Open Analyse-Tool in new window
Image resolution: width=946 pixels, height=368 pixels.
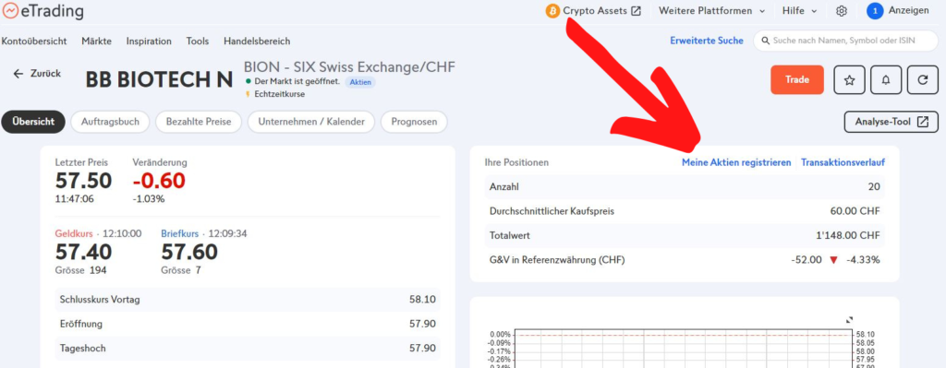pyautogui.click(x=891, y=122)
